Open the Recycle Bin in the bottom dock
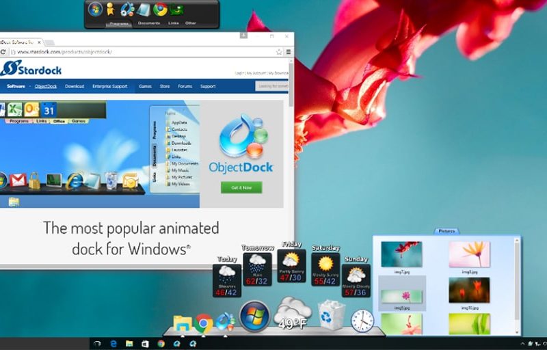Screen dimensions: 547x350 pos(331,316)
